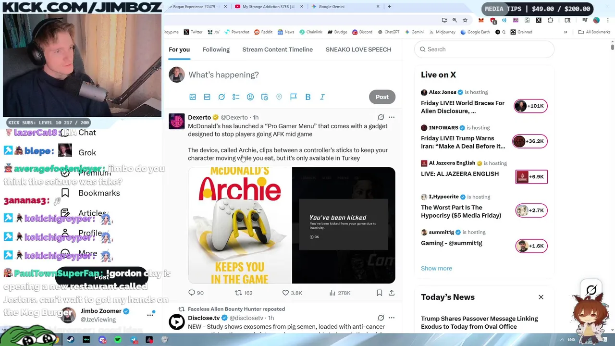Switch to the Following tab
Screen dimensions: 615x346
216,49
